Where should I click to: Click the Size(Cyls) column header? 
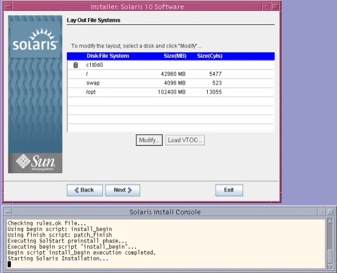[x=210, y=56]
